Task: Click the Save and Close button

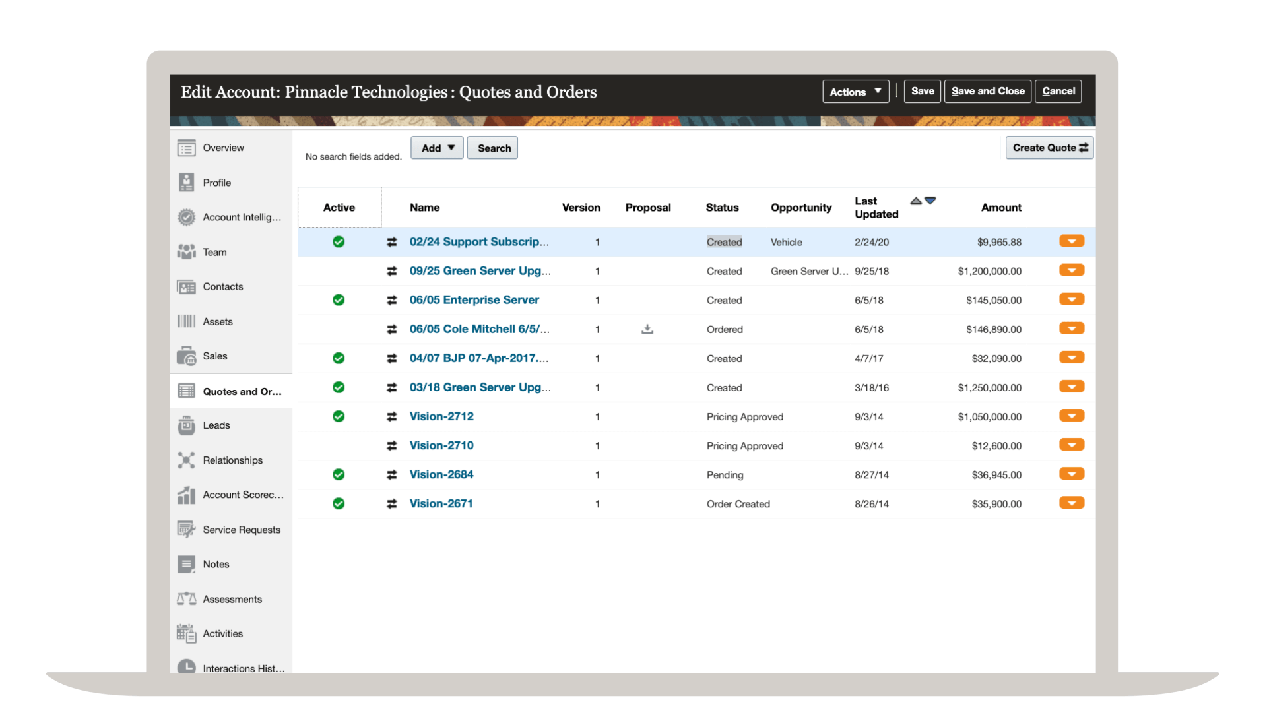Action: 988,91
